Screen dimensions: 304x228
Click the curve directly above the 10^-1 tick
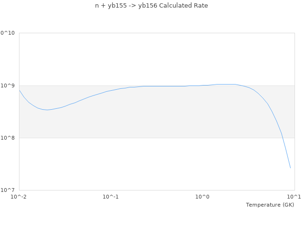(x=111, y=91)
